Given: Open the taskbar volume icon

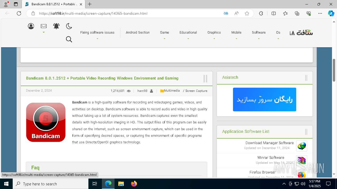Looking at the screenshot, I should tap(303, 184).
